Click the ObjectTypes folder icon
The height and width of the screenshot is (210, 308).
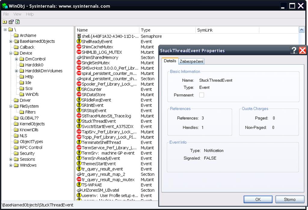(16, 142)
